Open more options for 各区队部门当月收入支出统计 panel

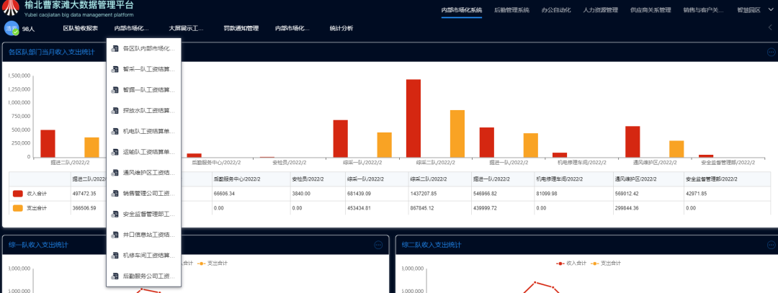tap(771, 52)
